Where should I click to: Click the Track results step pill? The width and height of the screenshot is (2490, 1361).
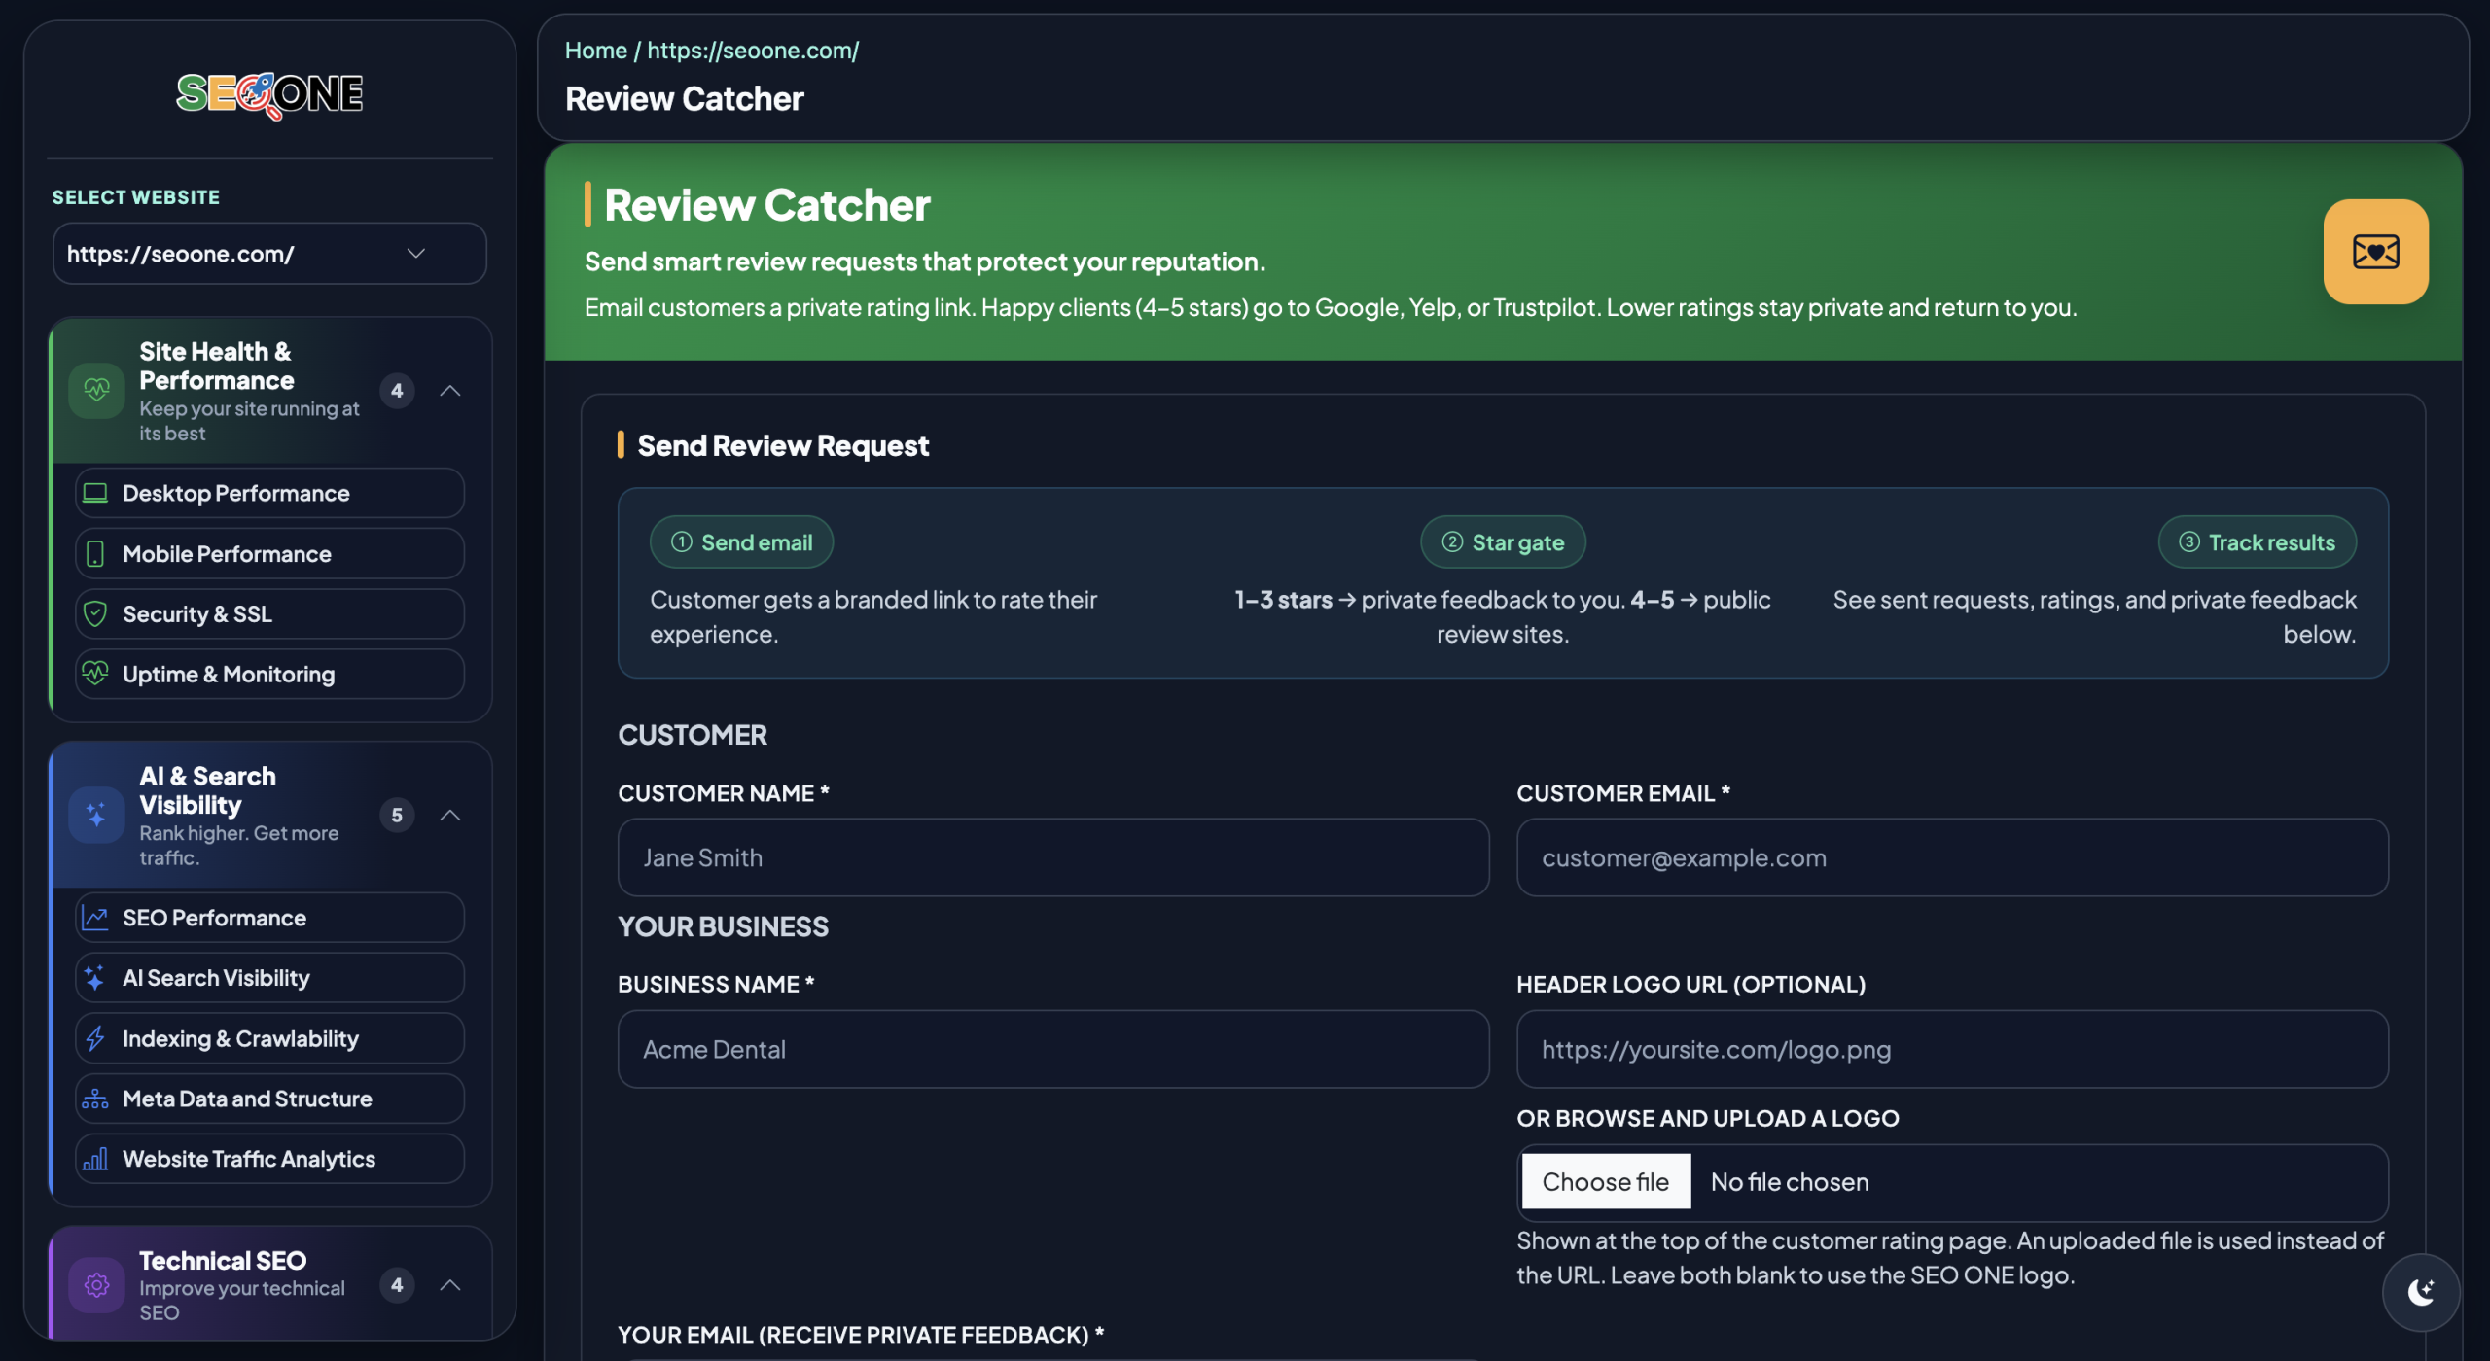[x=2257, y=542]
